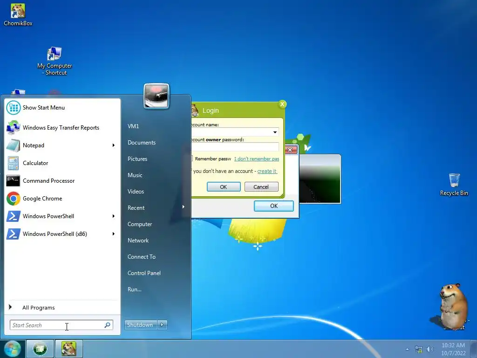Open Network from start menu
Screen dimensions: 477x358
click(138, 241)
